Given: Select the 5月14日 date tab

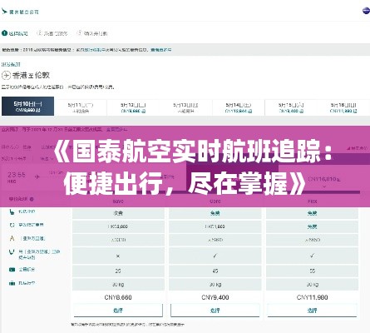Looking at the screenshot, I should tap(239, 107).
